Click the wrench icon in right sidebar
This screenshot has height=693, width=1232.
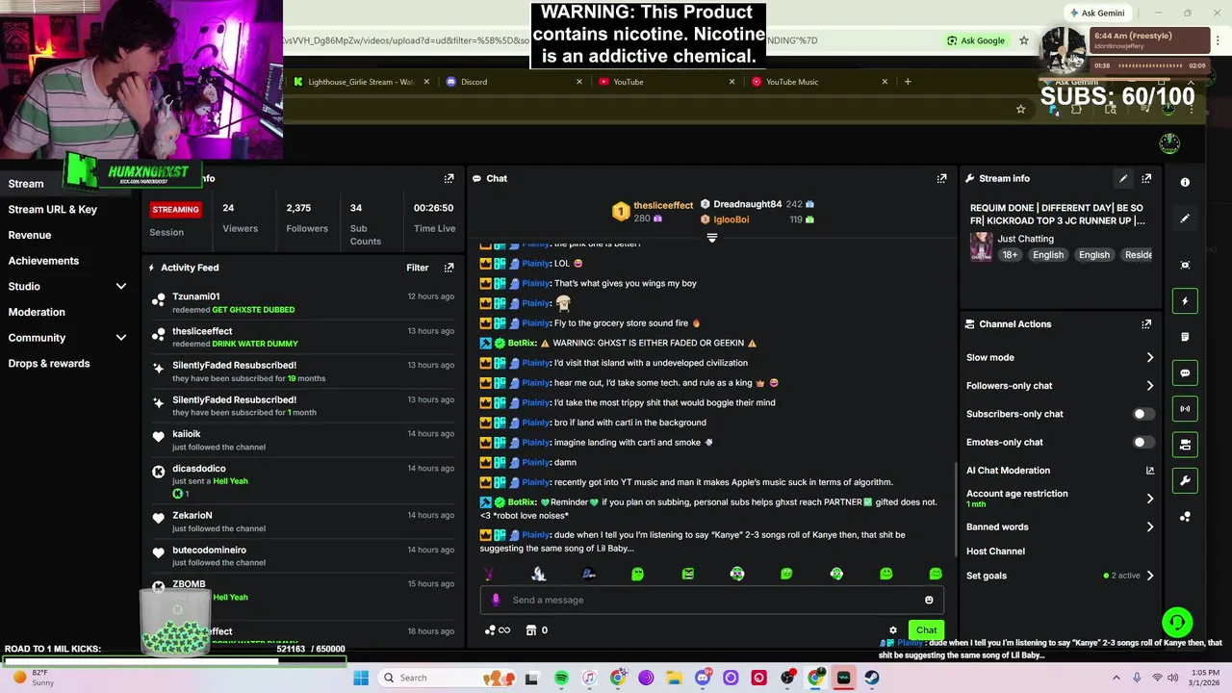coord(1185,480)
